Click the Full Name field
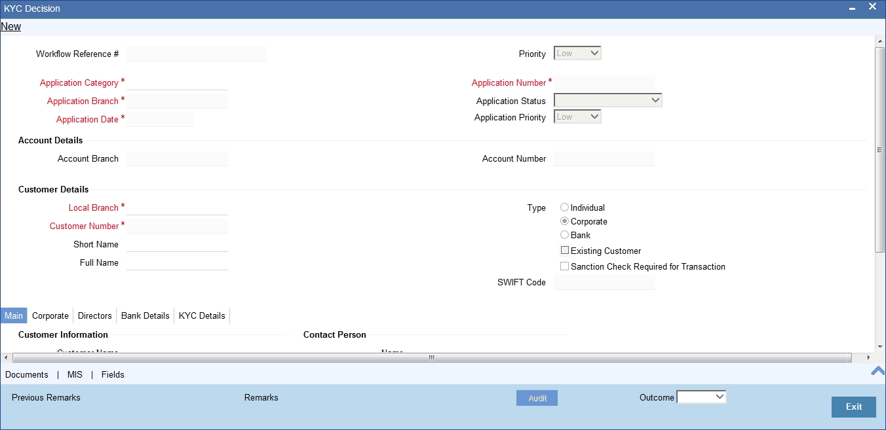 [x=177, y=262]
